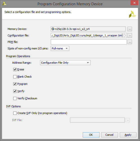The image size is (140, 141).
Task: Click 'Select a configuration file and set programming options.' text
Action: coord(38,12)
